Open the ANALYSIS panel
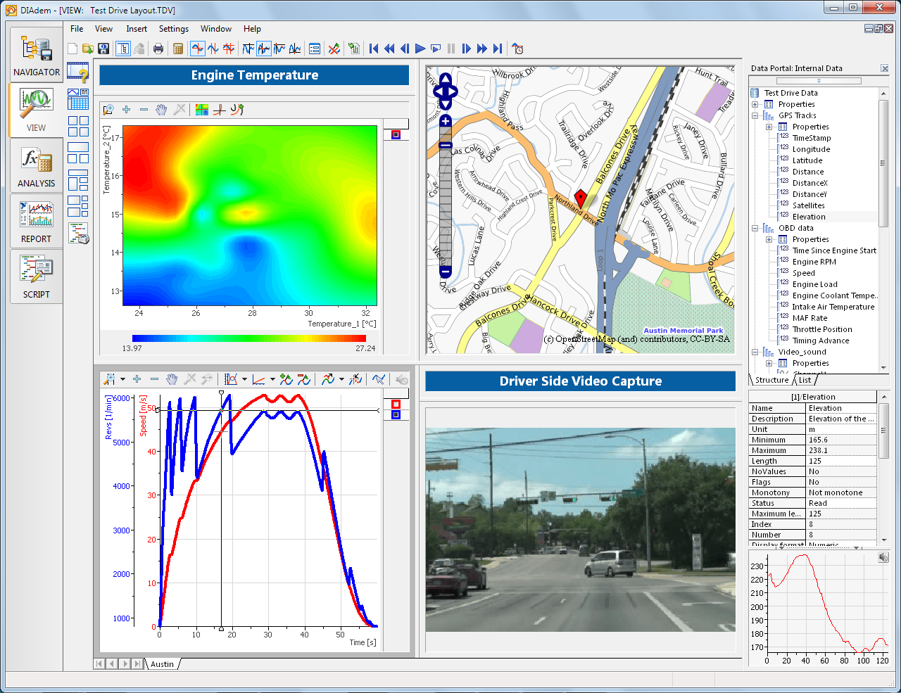 click(x=36, y=166)
